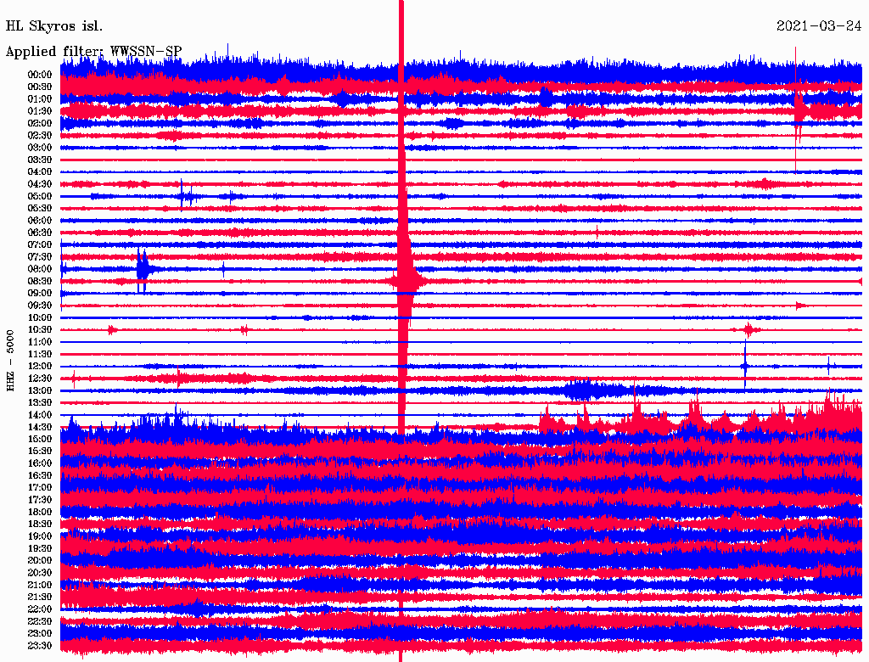Select the 03:00 time label
This screenshot has width=869, height=662.
(40, 148)
